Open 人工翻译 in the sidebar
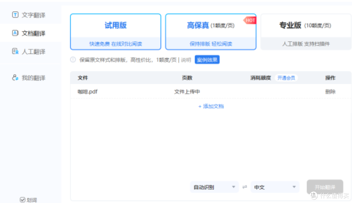 [31, 51]
